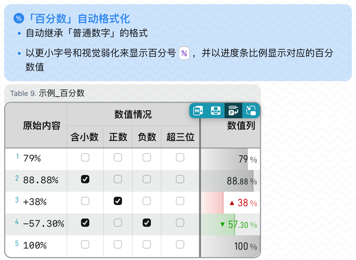Viewport: 356px width, 260px height.
Task: Uncheck 负数 checkbox in −57.30% row
Action: 147,223
